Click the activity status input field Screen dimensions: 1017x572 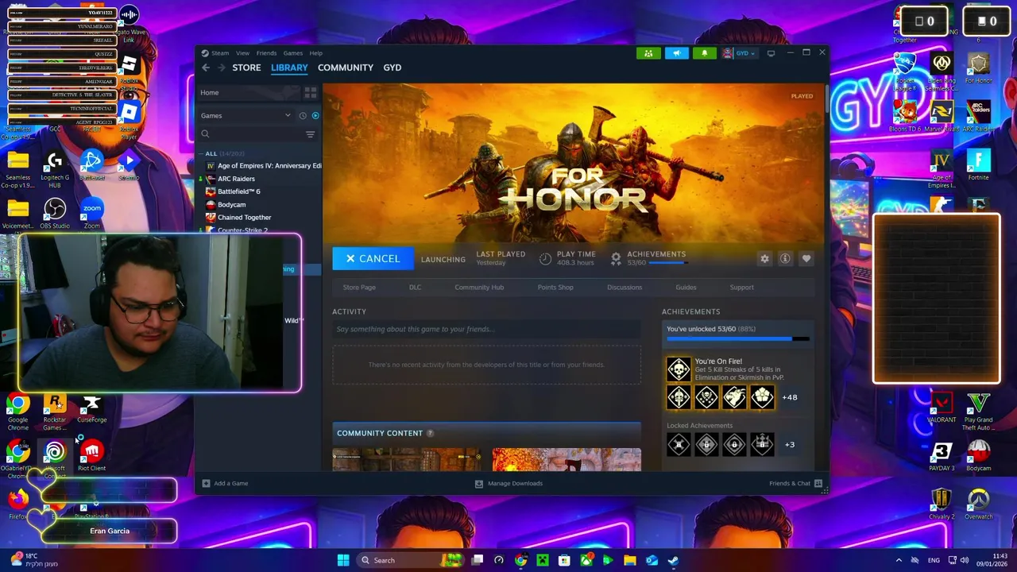coord(486,329)
